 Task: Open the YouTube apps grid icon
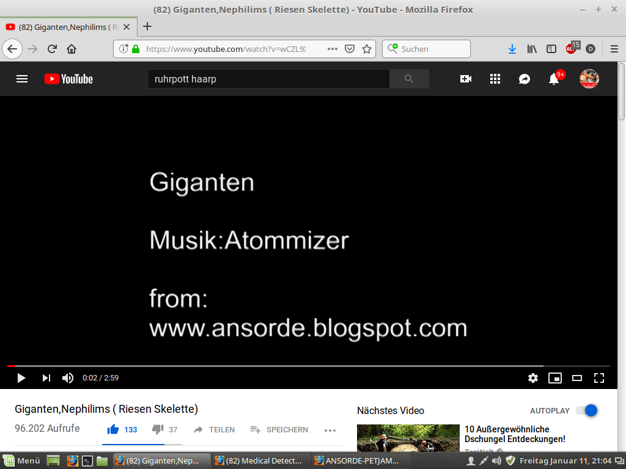(495, 79)
